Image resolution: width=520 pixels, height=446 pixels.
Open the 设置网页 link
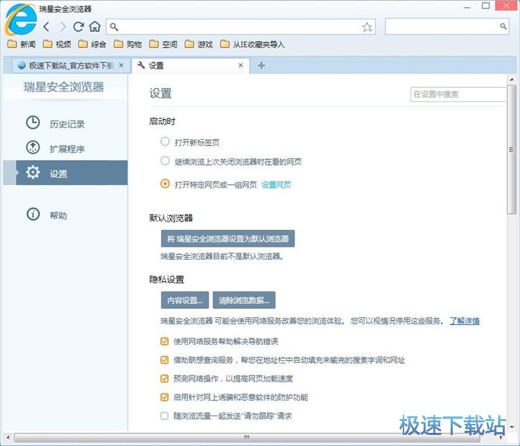(276, 184)
